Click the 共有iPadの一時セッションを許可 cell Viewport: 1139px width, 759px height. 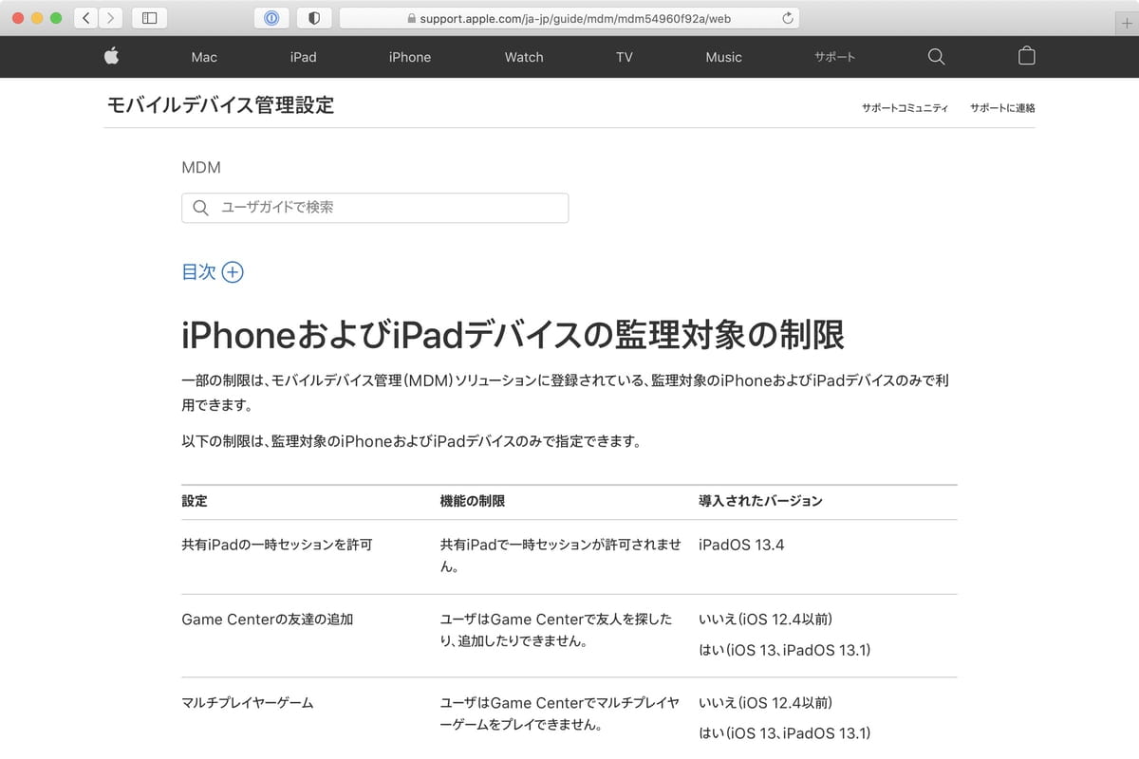pos(277,546)
